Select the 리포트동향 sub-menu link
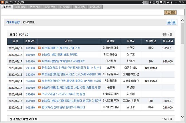The height and width of the screenshot is (123, 186). tap(13, 22)
